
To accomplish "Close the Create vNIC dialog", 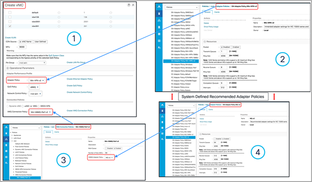I will 133,5.
